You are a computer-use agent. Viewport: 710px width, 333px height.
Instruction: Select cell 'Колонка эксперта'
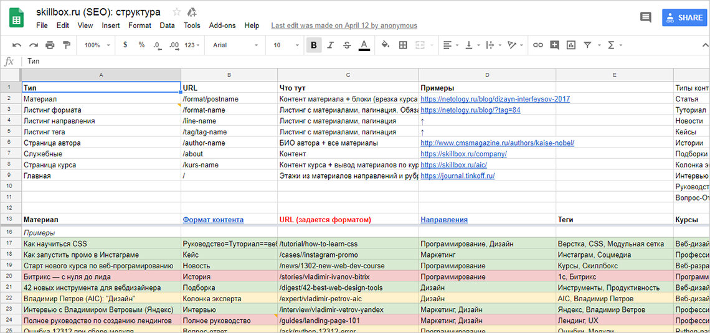pos(230,299)
